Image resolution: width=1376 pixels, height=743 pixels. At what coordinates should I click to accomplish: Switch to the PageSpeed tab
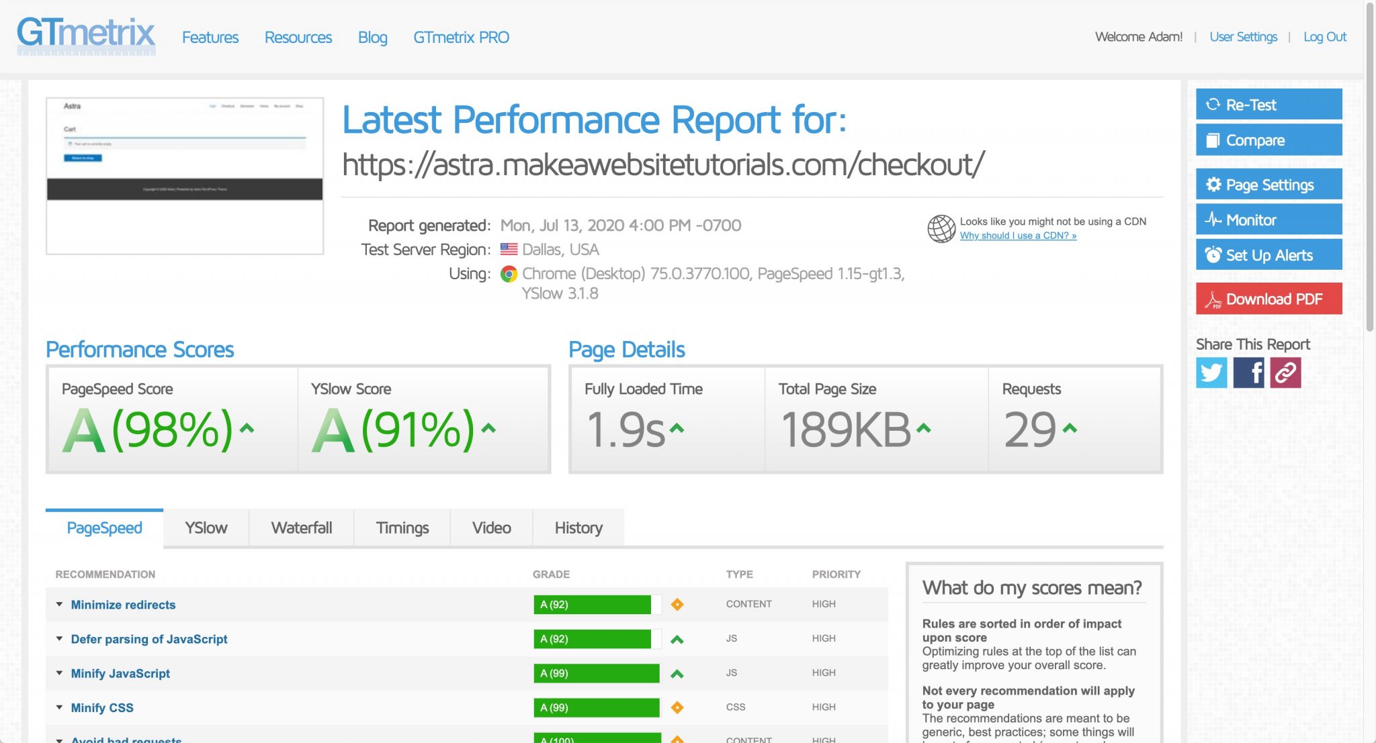104,528
